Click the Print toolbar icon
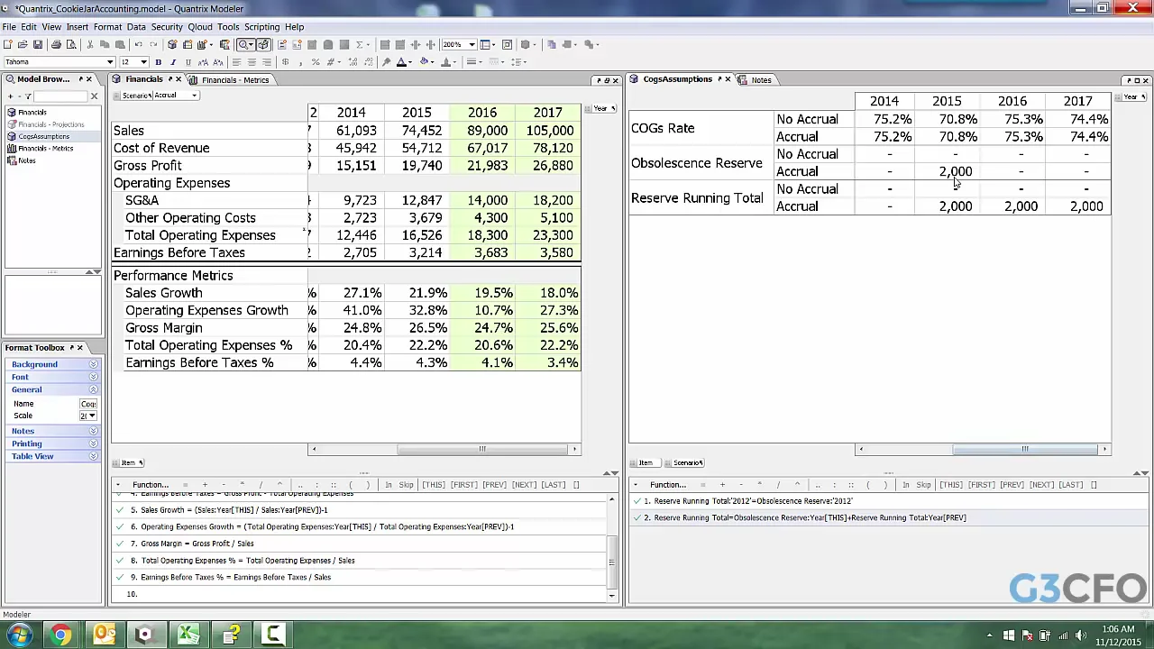This screenshot has height=649, width=1154. pos(56,44)
